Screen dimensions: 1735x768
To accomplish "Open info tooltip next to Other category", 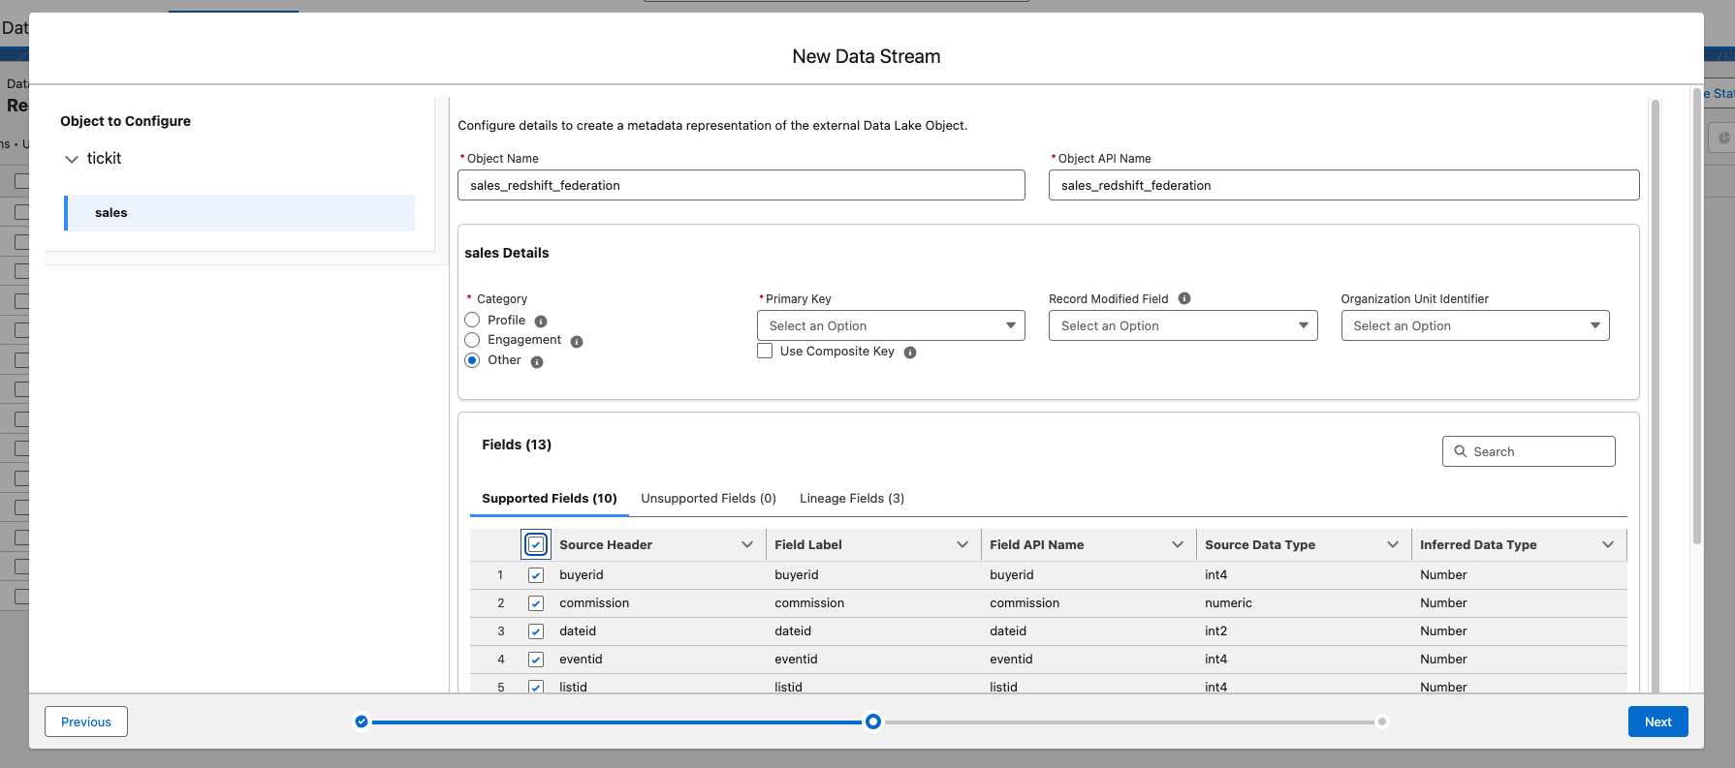I will click(537, 362).
